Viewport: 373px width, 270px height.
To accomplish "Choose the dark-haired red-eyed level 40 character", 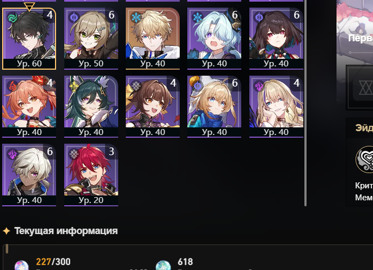I will [276, 39].
